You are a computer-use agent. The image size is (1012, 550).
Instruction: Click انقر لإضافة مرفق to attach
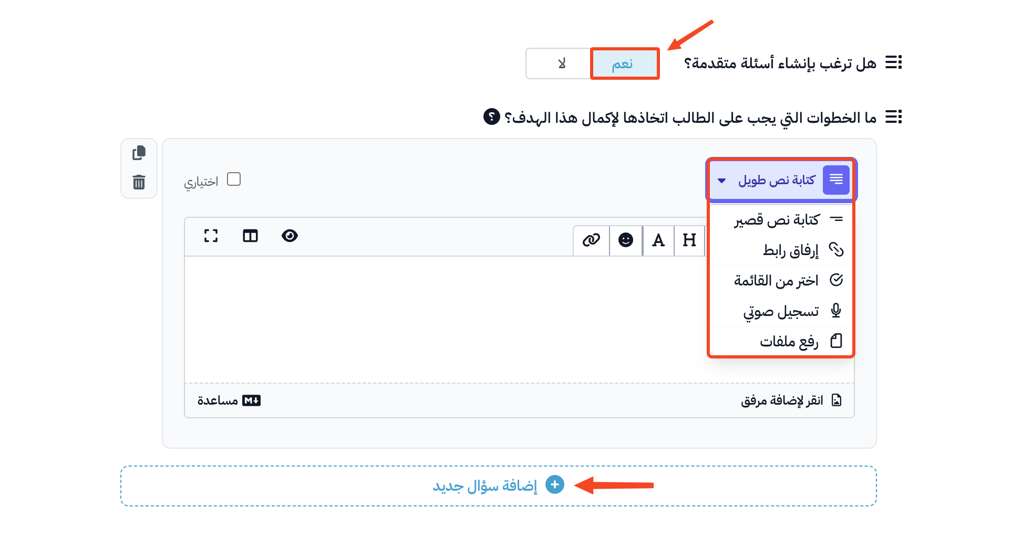[x=791, y=400]
